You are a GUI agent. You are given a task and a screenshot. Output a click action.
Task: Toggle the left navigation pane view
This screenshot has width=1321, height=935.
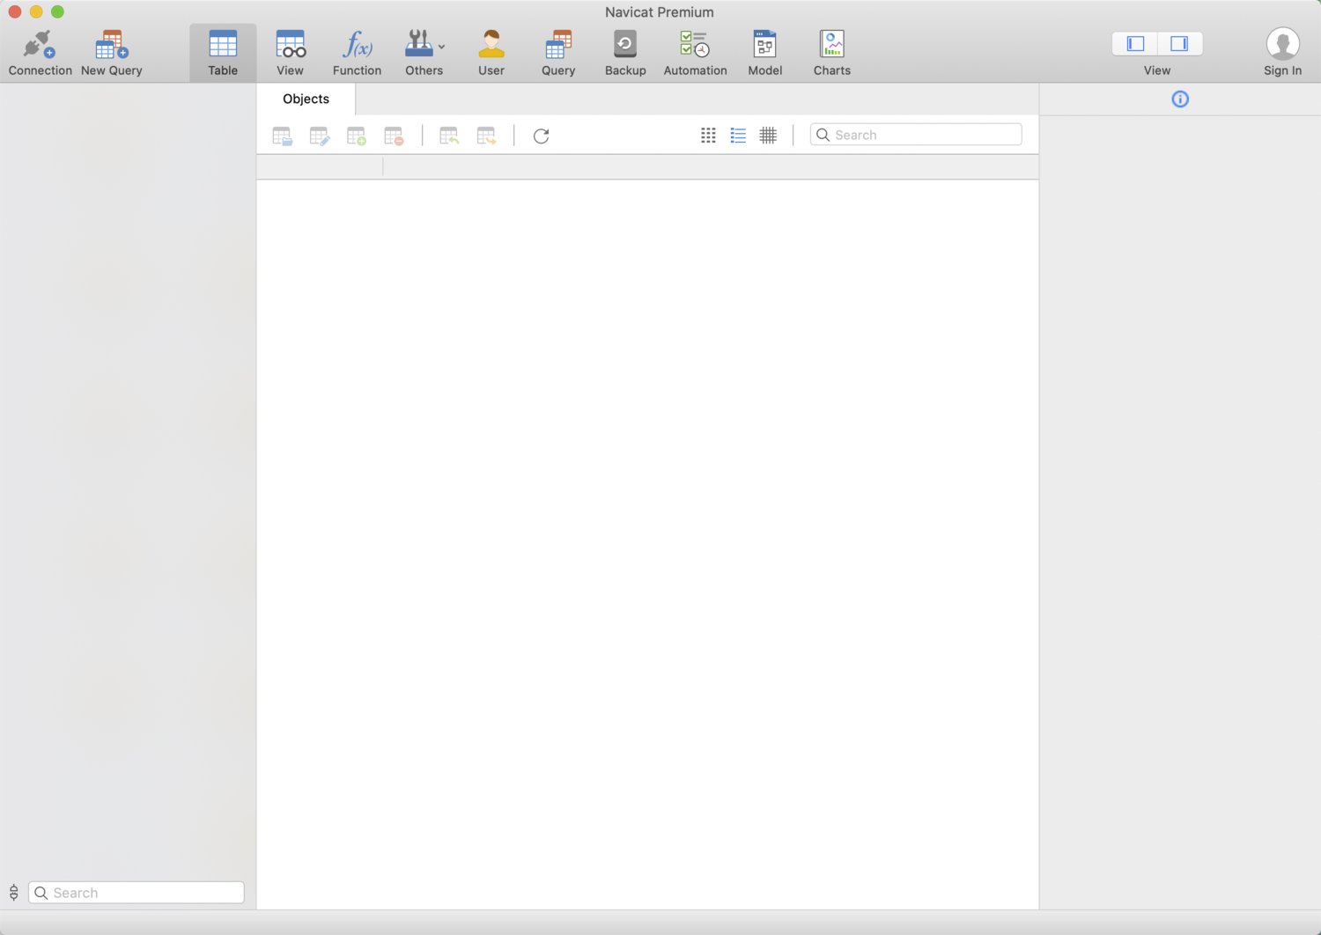click(x=1135, y=43)
